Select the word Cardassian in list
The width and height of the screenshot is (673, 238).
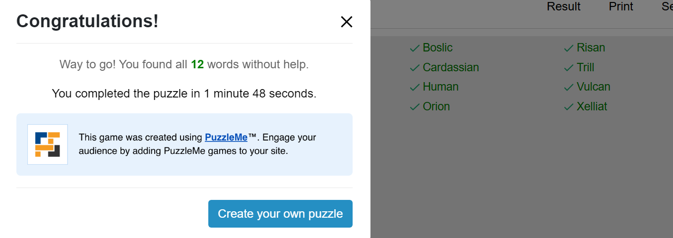click(451, 67)
